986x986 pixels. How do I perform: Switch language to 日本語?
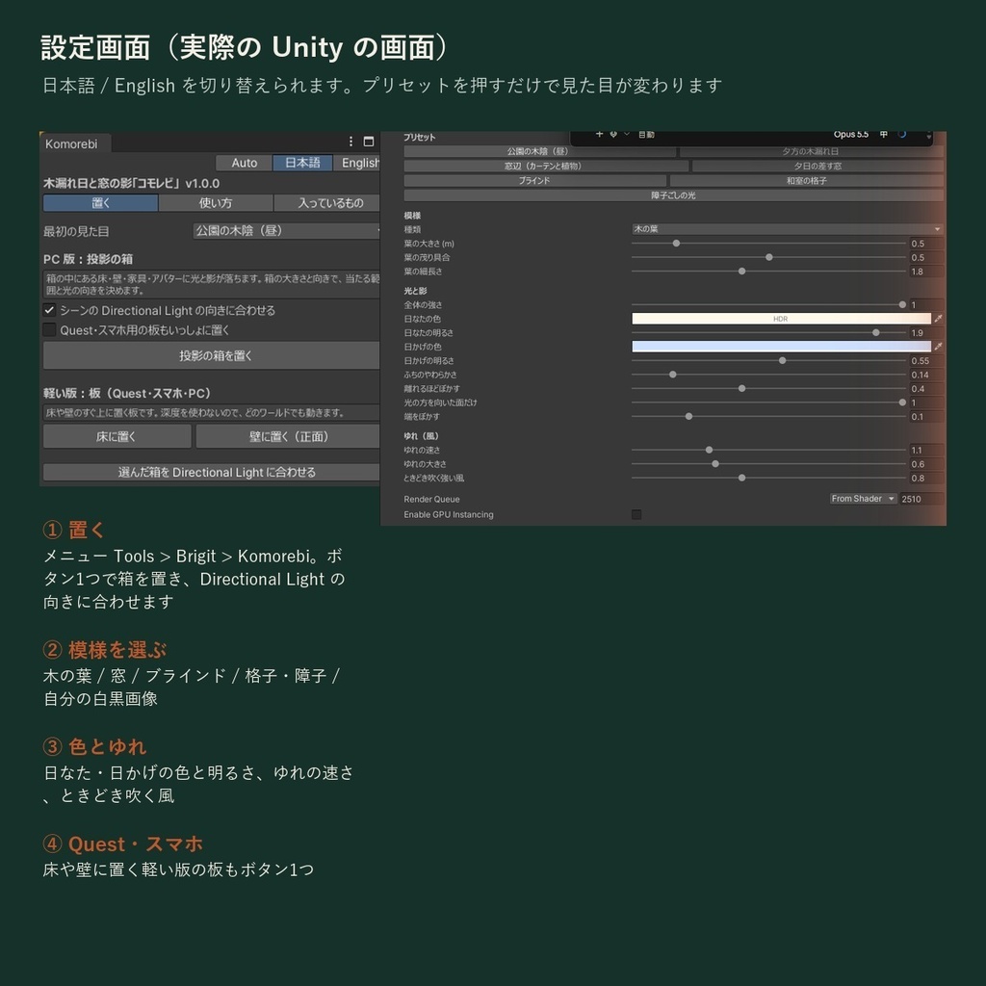click(302, 163)
